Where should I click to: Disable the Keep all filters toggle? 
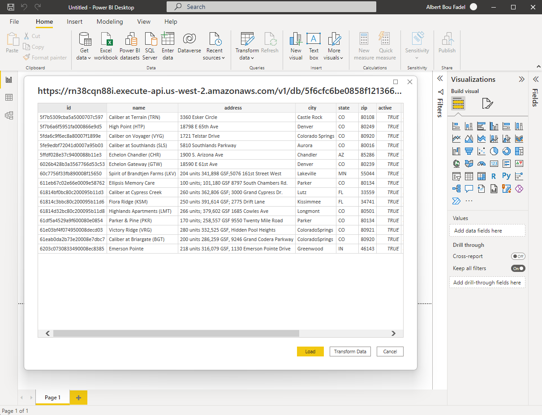click(518, 268)
